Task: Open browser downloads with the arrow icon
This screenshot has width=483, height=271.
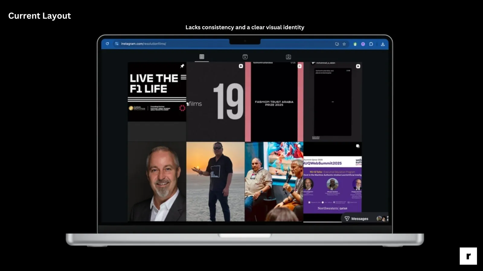Action: (x=383, y=44)
